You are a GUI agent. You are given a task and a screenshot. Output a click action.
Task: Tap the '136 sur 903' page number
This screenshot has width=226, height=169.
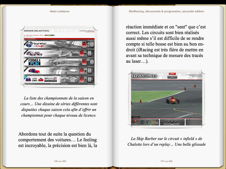point(60,161)
